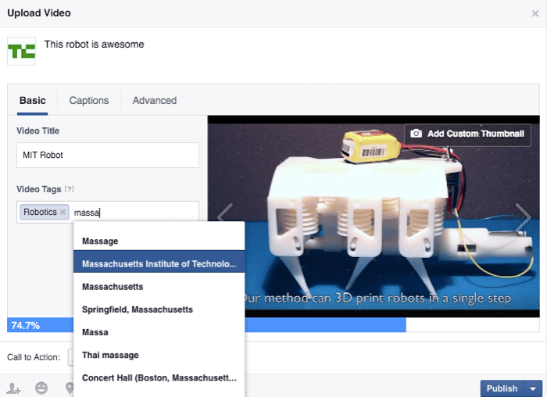This screenshot has height=397, width=547.
Task: Click the Publish button
Action: pyautogui.click(x=502, y=388)
